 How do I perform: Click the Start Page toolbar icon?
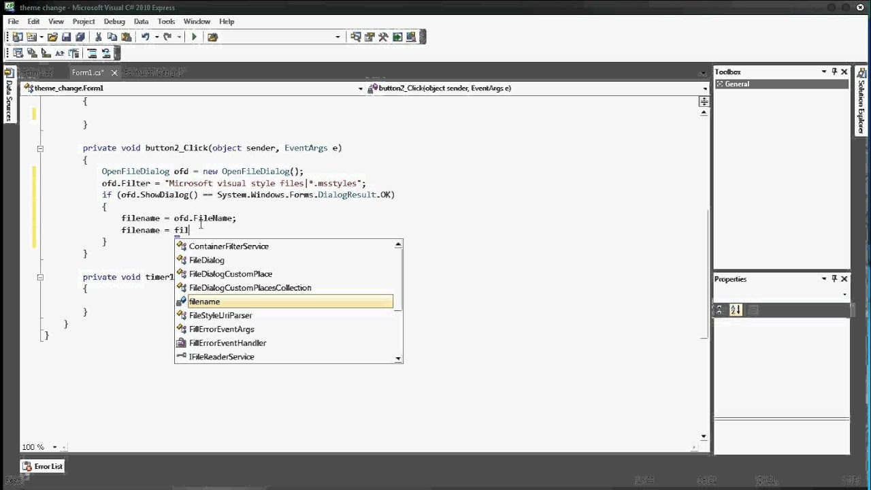coord(397,37)
